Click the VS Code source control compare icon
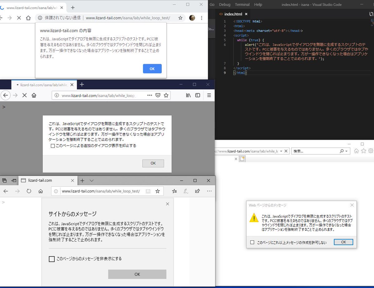 [371, 14]
